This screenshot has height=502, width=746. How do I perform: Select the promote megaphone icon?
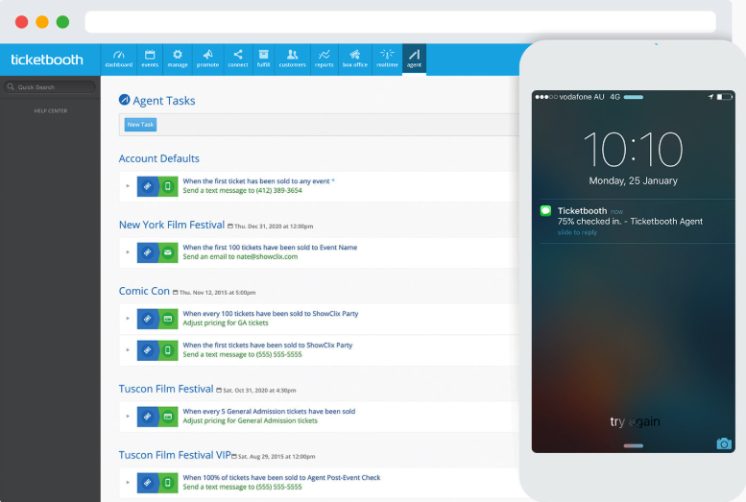click(207, 59)
